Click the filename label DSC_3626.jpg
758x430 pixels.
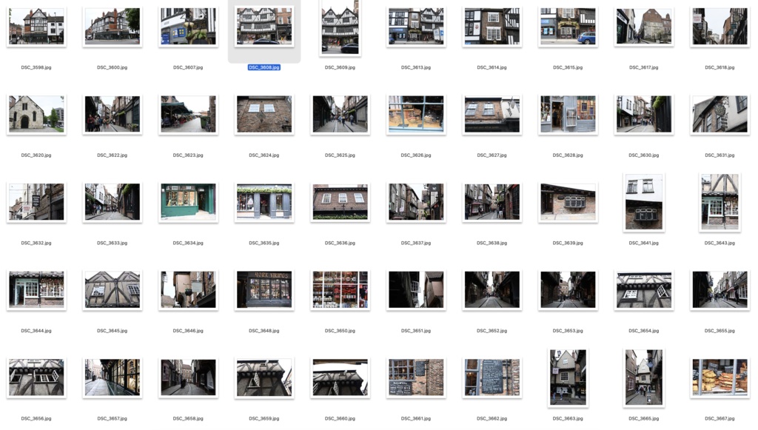pyautogui.click(x=416, y=155)
